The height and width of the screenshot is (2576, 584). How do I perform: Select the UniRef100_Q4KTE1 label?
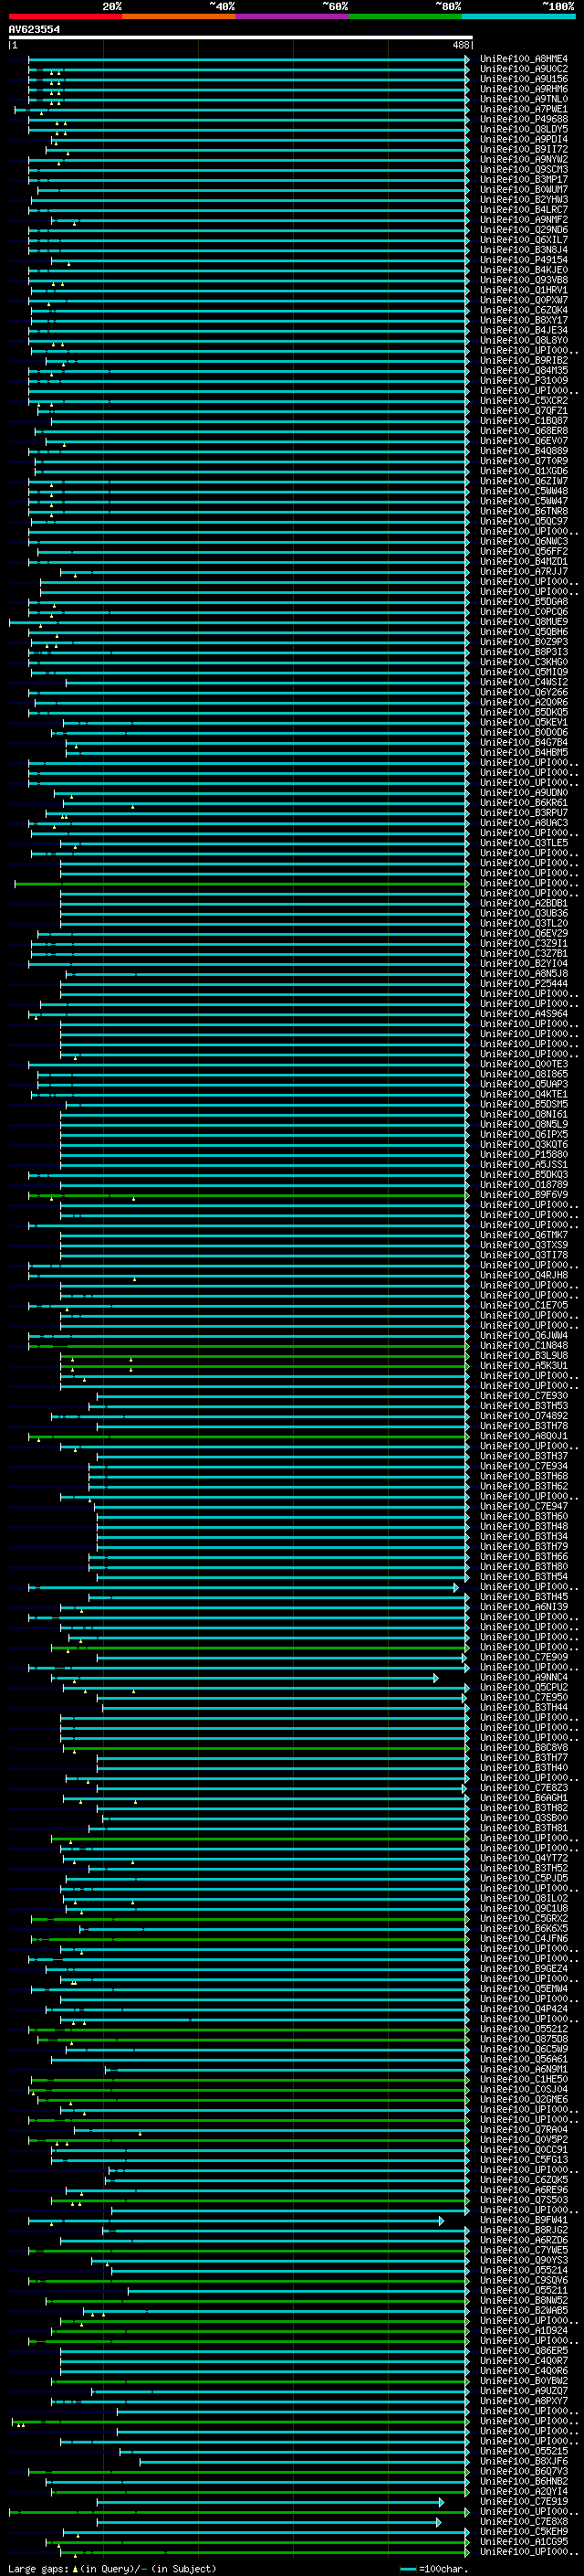tap(523, 1094)
